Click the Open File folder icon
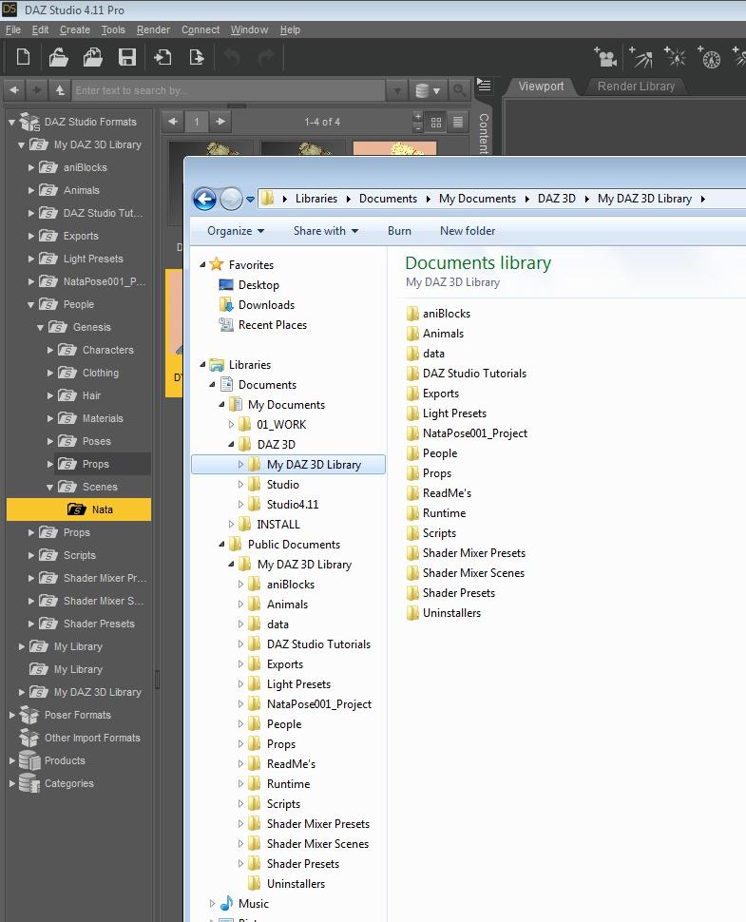Image resolution: width=746 pixels, height=922 pixels. pos(58,57)
